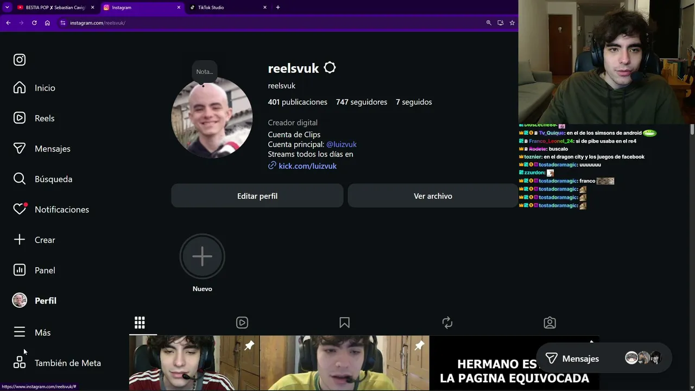This screenshot has width=695, height=391.
Task: Open También de Meta apps menu
Action: tap(58, 363)
